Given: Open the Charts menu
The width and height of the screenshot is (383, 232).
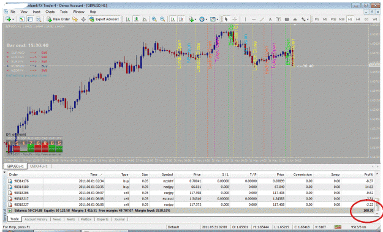Looking at the screenshot, I should 50,12.
